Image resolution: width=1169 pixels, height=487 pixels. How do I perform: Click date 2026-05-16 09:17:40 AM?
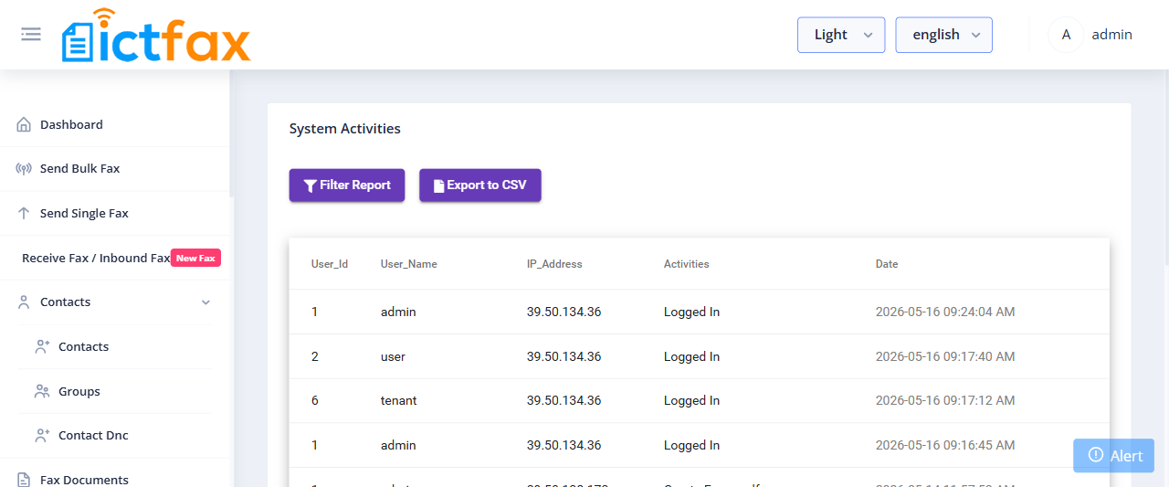coord(945,356)
